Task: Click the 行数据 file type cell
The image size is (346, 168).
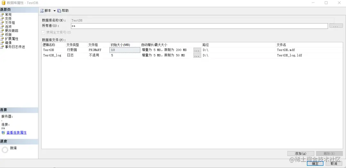Action: point(76,50)
